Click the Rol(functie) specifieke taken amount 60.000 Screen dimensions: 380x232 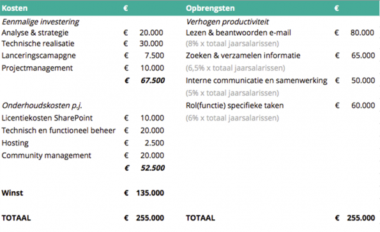click(363, 105)
